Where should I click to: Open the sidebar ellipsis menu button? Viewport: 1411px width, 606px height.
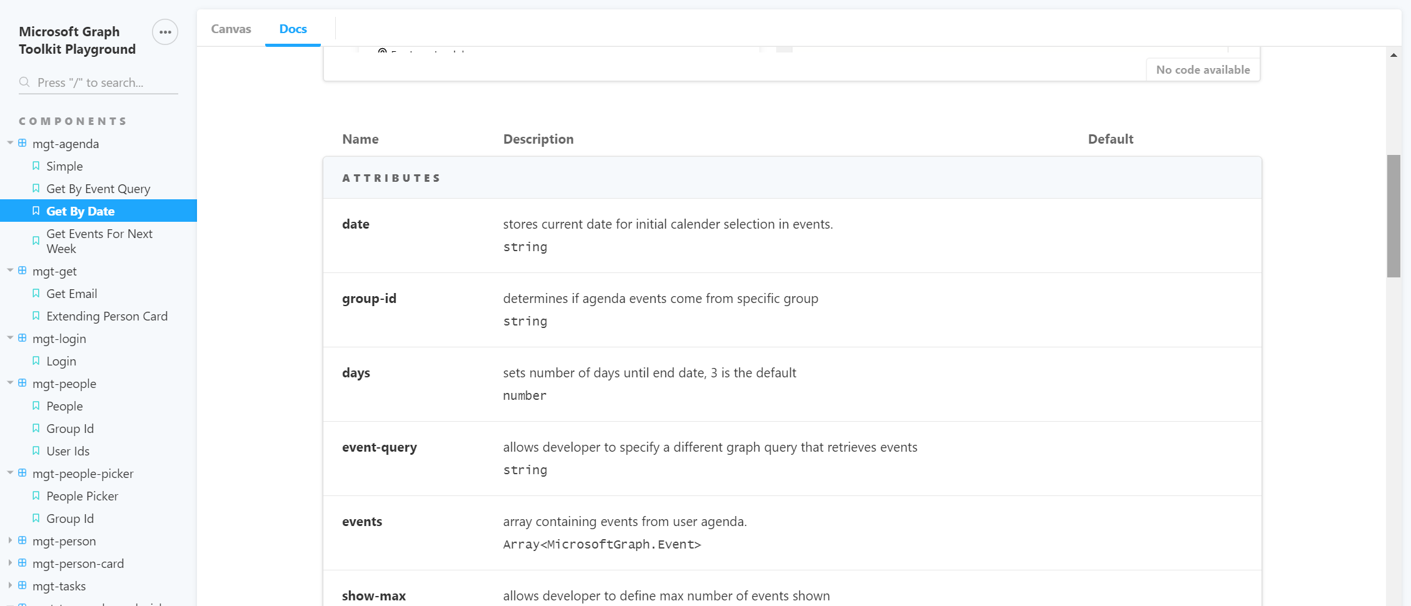(x=165, y=32)
